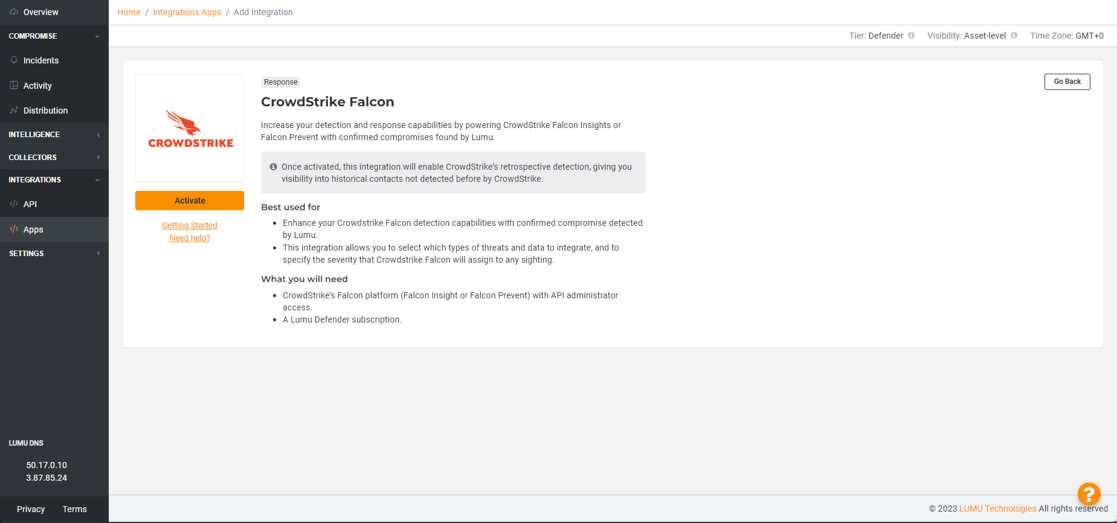The width and height of the screenshot is (1117, 523).
Task: Go to the Incidents page
Action: tap(54, 60)
